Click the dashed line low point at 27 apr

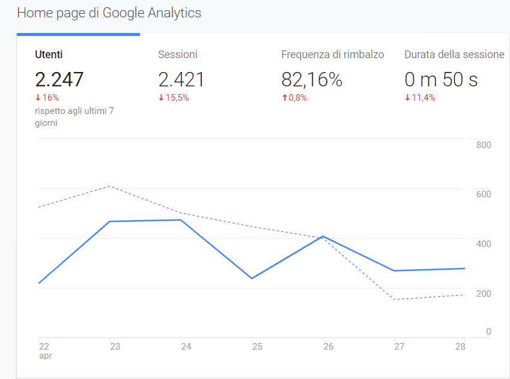[x=394, y=299]
